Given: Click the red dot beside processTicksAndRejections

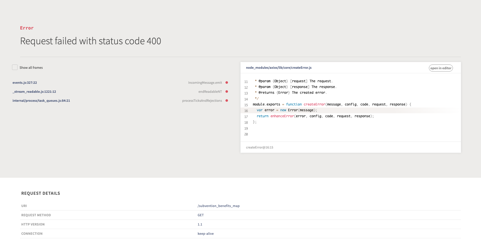Looking at the screenshot, I should click(227, 100).
